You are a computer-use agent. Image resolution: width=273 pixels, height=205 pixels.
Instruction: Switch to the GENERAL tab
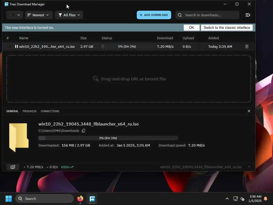point(12,111)
